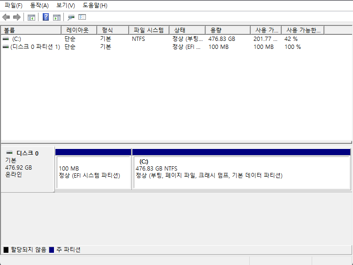Open the 파일(F) menu
This screenshot has width=353, height=265.
[14, 6]
